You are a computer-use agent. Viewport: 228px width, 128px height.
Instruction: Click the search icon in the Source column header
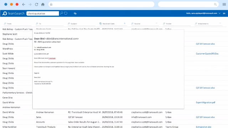pos(132,23)
